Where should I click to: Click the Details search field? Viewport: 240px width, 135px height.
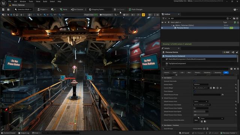pos(196,69)
